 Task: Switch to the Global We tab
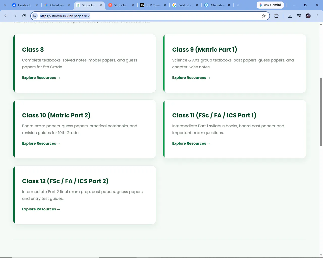coord(57,5)
